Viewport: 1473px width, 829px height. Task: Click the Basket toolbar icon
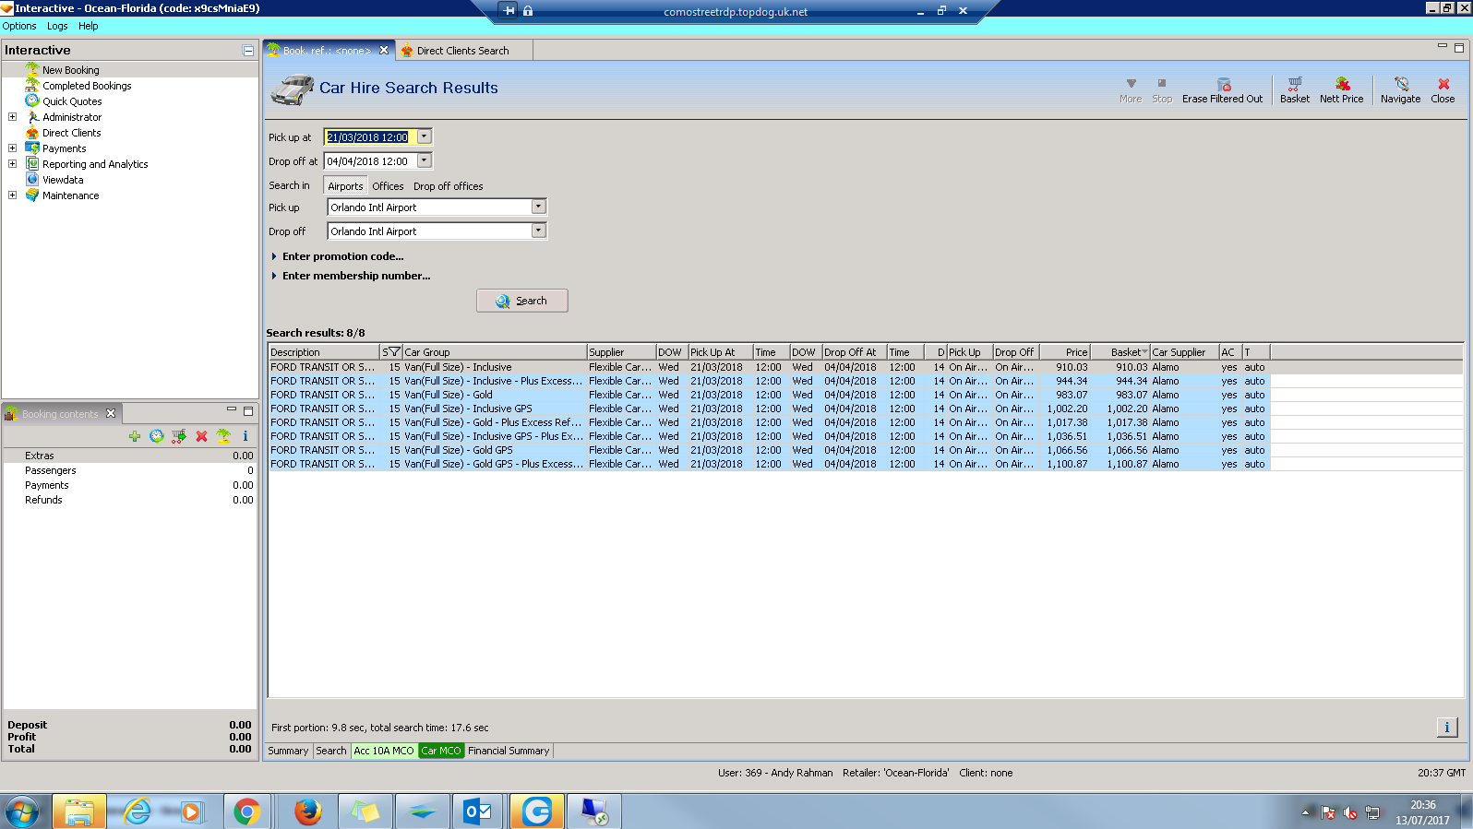coord(1294,89)
